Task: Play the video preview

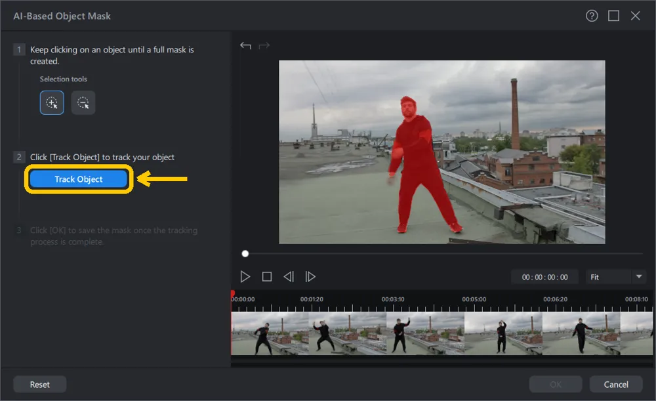Action: click(x=245, y=277)
